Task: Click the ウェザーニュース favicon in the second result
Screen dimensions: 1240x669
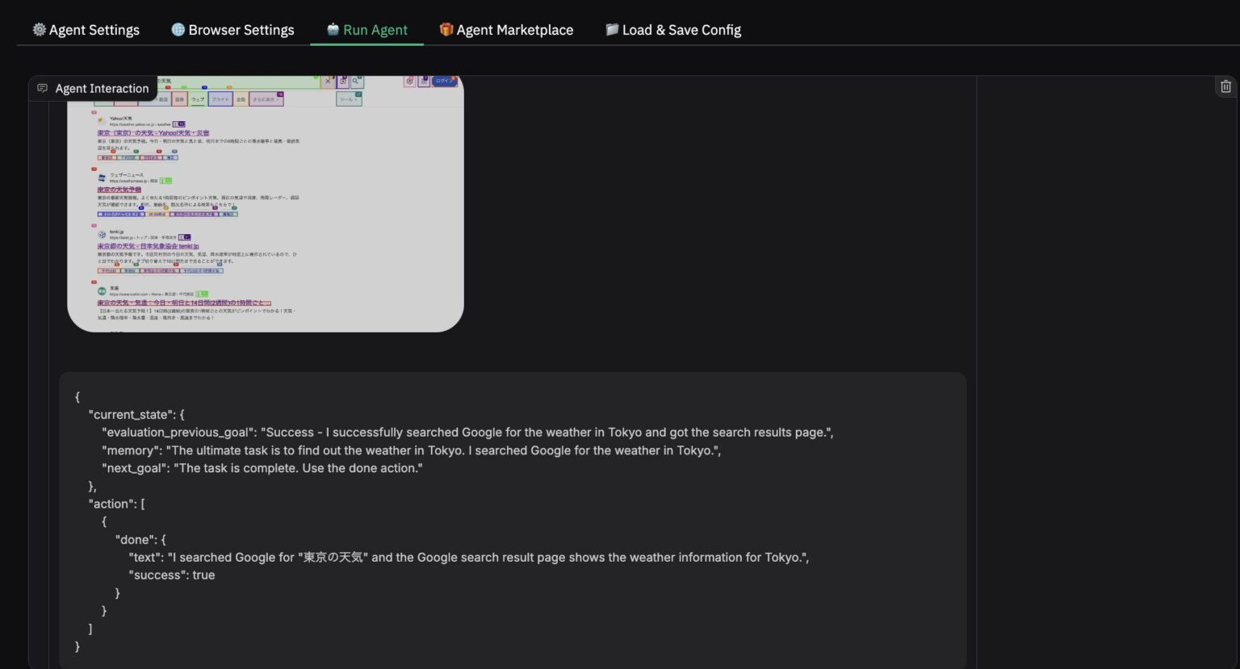Action: coord(102,177)
